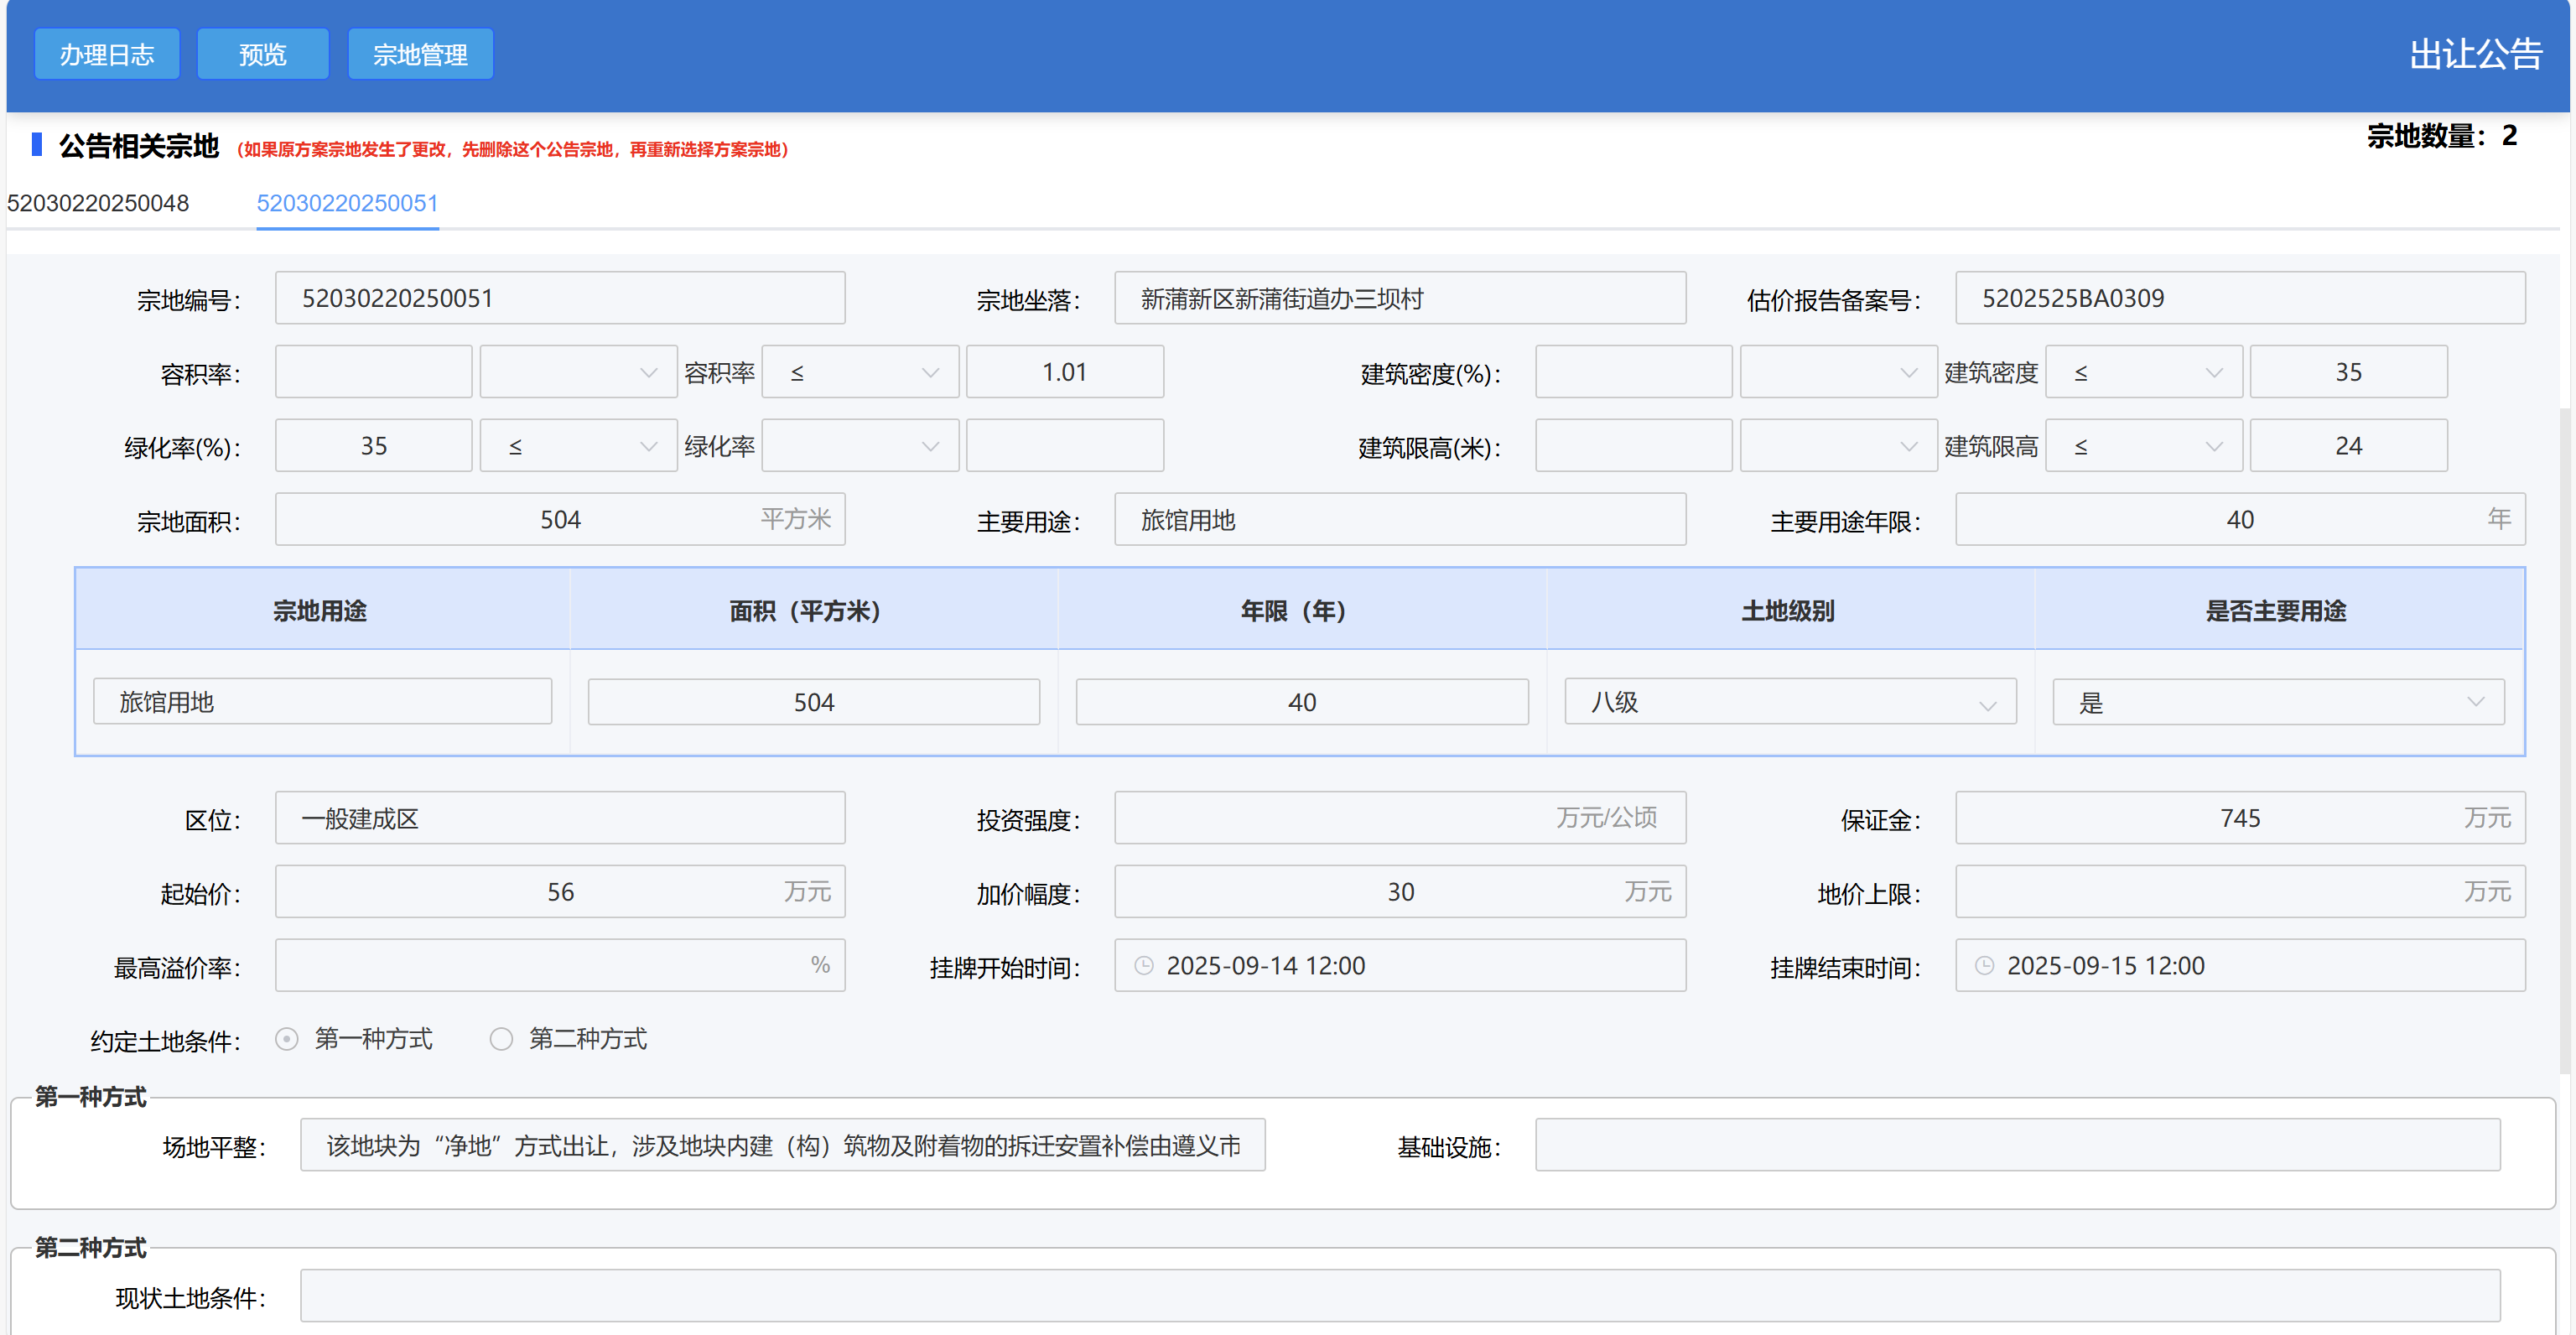Click chevron arrow of 土地级别 八级 select

pyautogui.click(x=1987, y=704)
